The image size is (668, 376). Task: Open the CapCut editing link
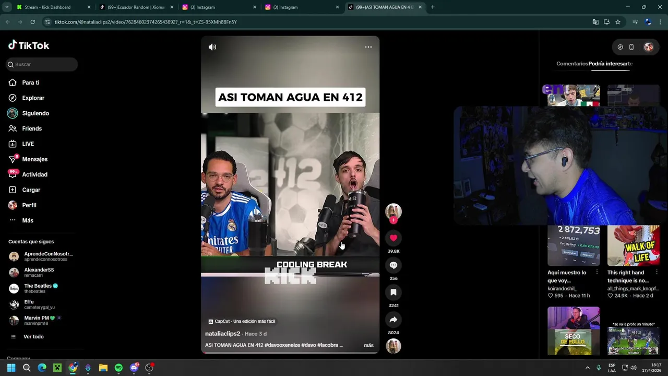pyautogui.click(x=242, y=321)
